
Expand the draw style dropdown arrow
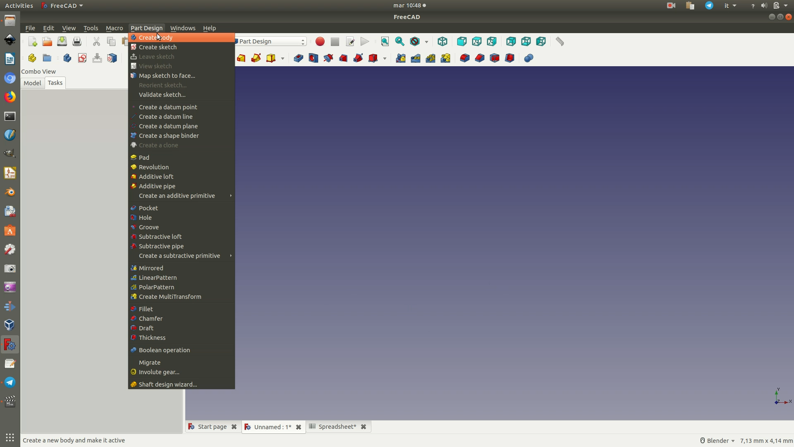coord(426,42)
